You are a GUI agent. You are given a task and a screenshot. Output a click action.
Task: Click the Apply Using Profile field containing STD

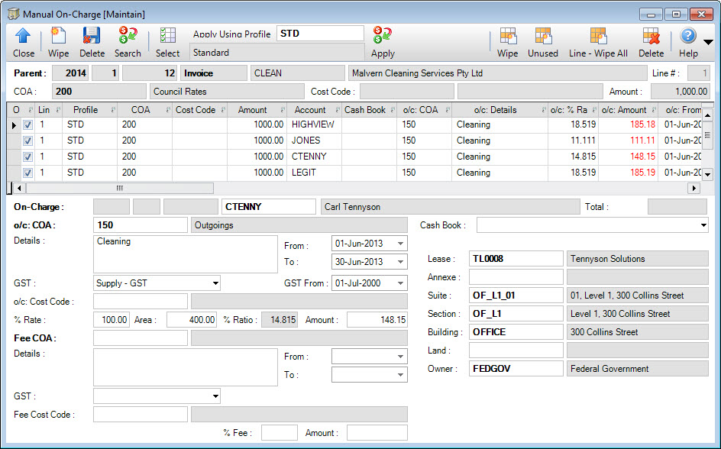pos(320,34)
